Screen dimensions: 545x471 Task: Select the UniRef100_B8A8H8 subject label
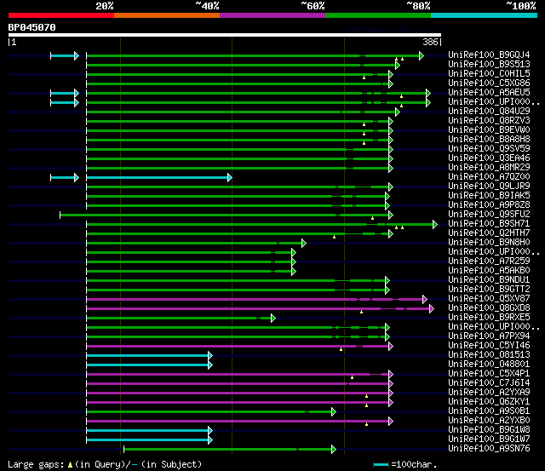[x=489, y=140]
